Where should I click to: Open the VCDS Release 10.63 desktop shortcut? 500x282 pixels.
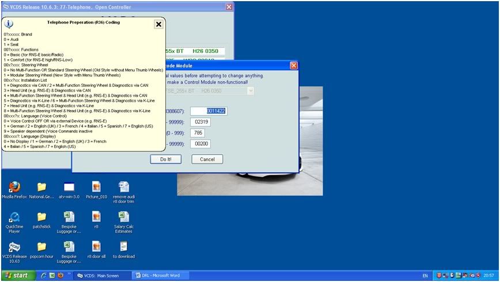point(14,247)
